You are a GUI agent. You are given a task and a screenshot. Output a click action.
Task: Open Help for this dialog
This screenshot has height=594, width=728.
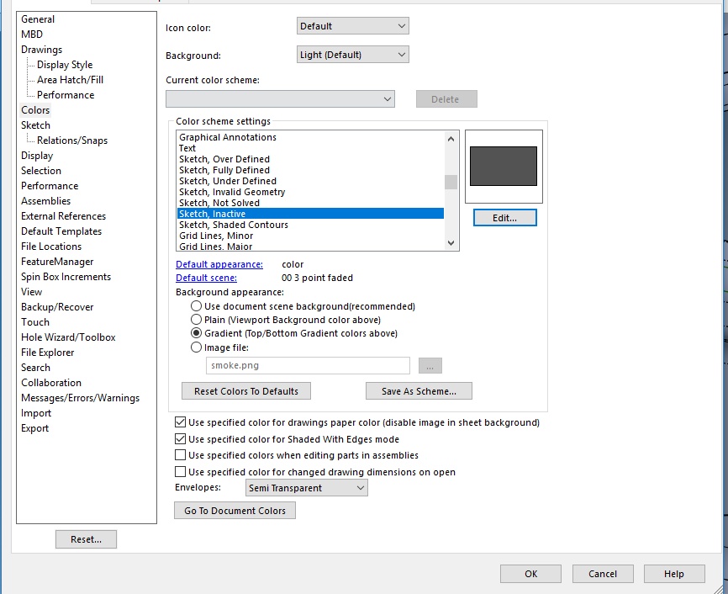coord(674,574)
